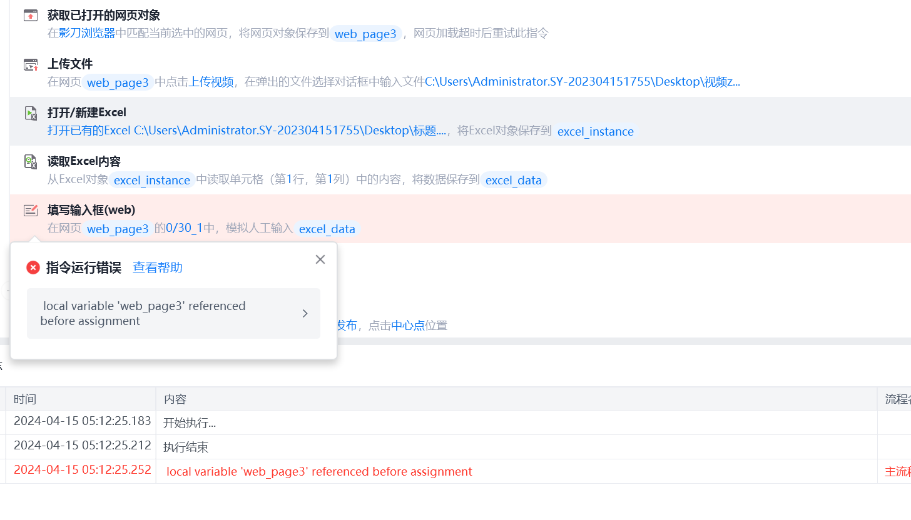Click the 0/30_1 element link
Image resolution: width=911 pixels, height=520 pixels.
pos(184,228)
